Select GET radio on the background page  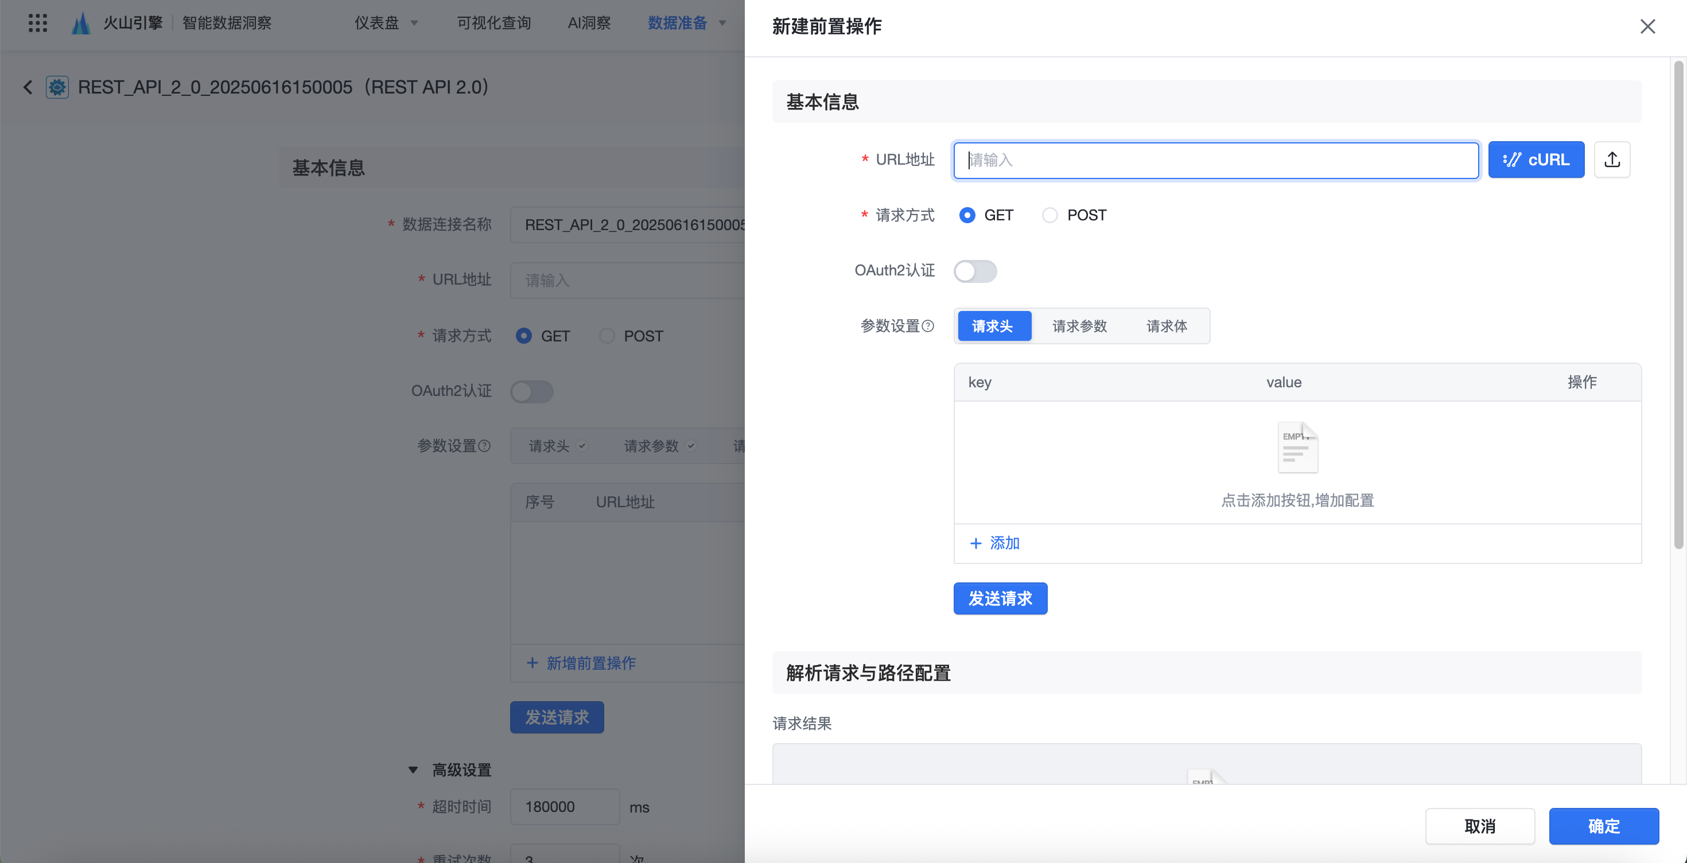point(523,336)
